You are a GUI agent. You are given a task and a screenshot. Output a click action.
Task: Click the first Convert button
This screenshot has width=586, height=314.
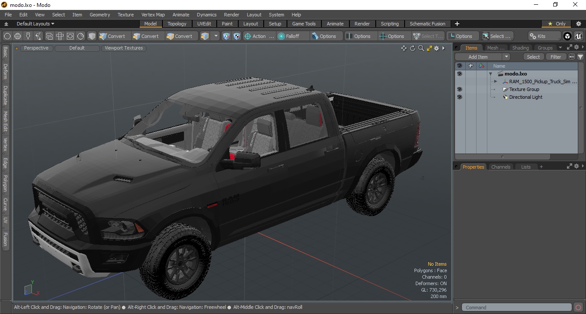pyautogui.click(x=113, y=36)
